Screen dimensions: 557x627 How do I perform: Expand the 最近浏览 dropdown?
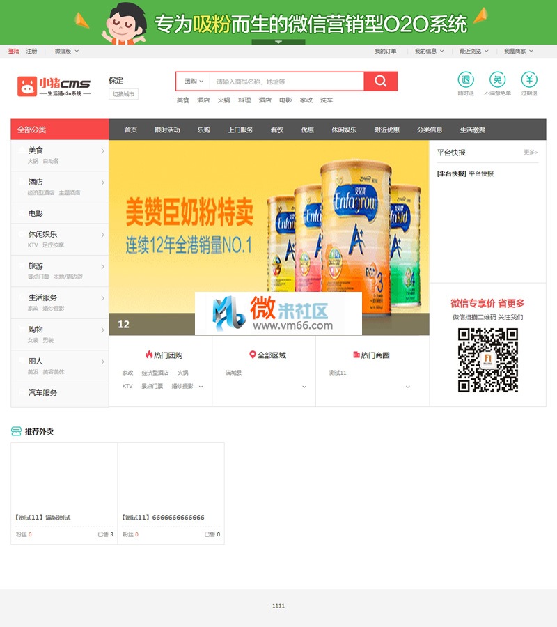coord(474,51)
